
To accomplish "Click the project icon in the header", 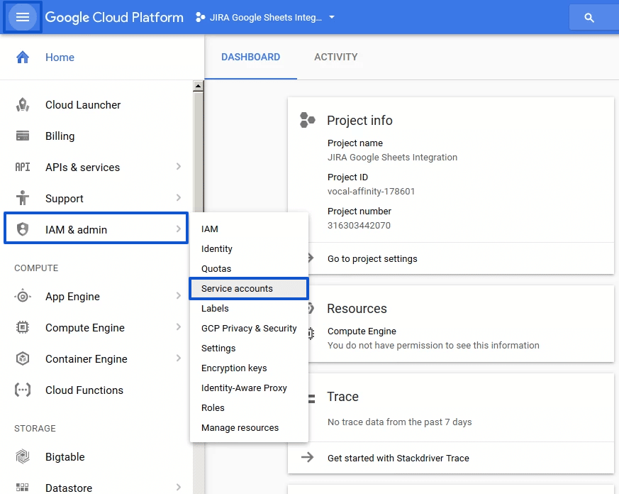I will click(200, 17).
